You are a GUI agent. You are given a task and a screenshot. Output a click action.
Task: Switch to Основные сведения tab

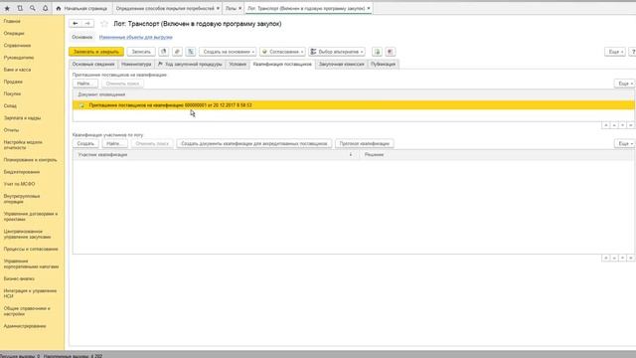93,64
